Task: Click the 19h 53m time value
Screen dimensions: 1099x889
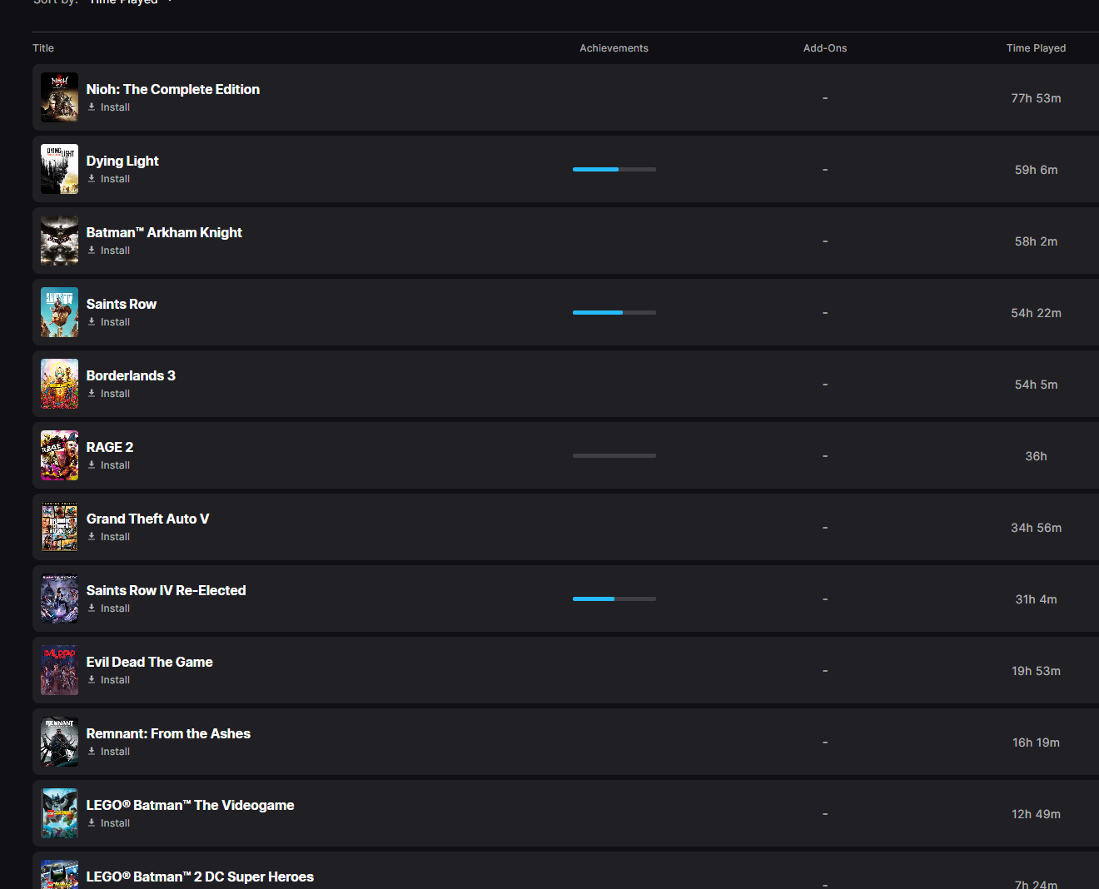Action: (x=1037, y=671)
